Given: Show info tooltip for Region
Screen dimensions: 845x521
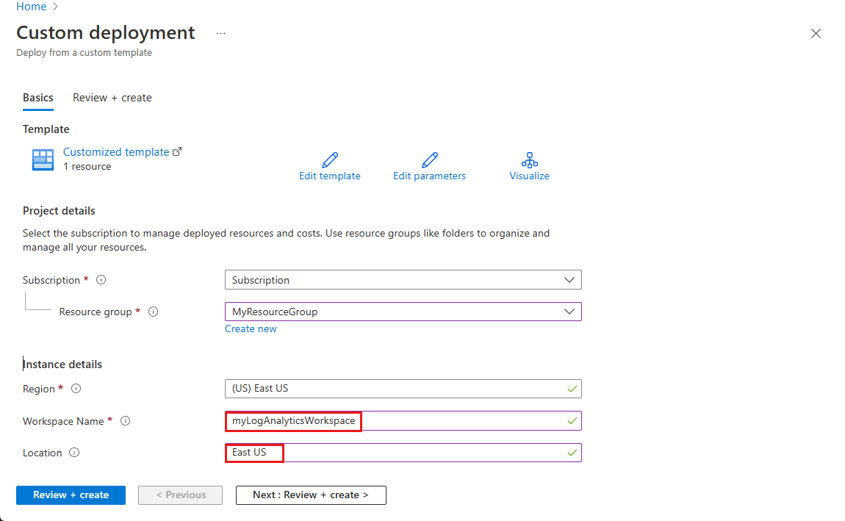Looking at the screenshot, I should pyautogui.click(x=76, y=389).
